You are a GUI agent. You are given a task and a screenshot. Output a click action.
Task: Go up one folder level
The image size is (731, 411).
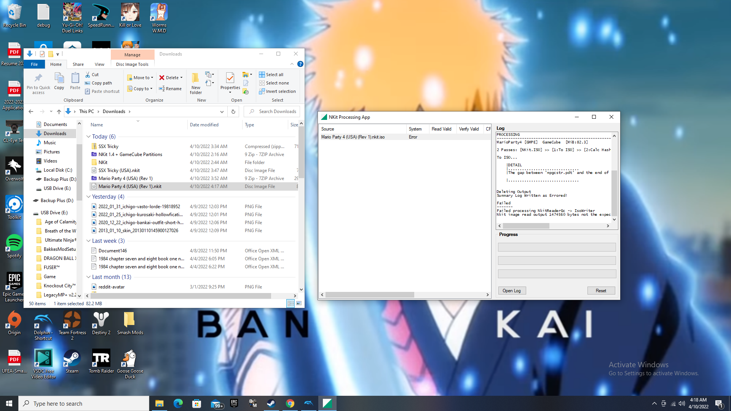click(x=59, y=112)
